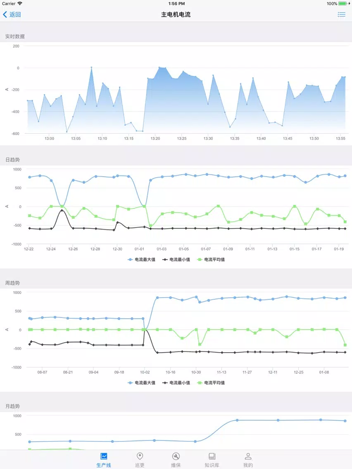The image size is (352, 469).
Task: Toggle 电流最大值 series in daily trend legend
Action: click(x=142, y=260)
